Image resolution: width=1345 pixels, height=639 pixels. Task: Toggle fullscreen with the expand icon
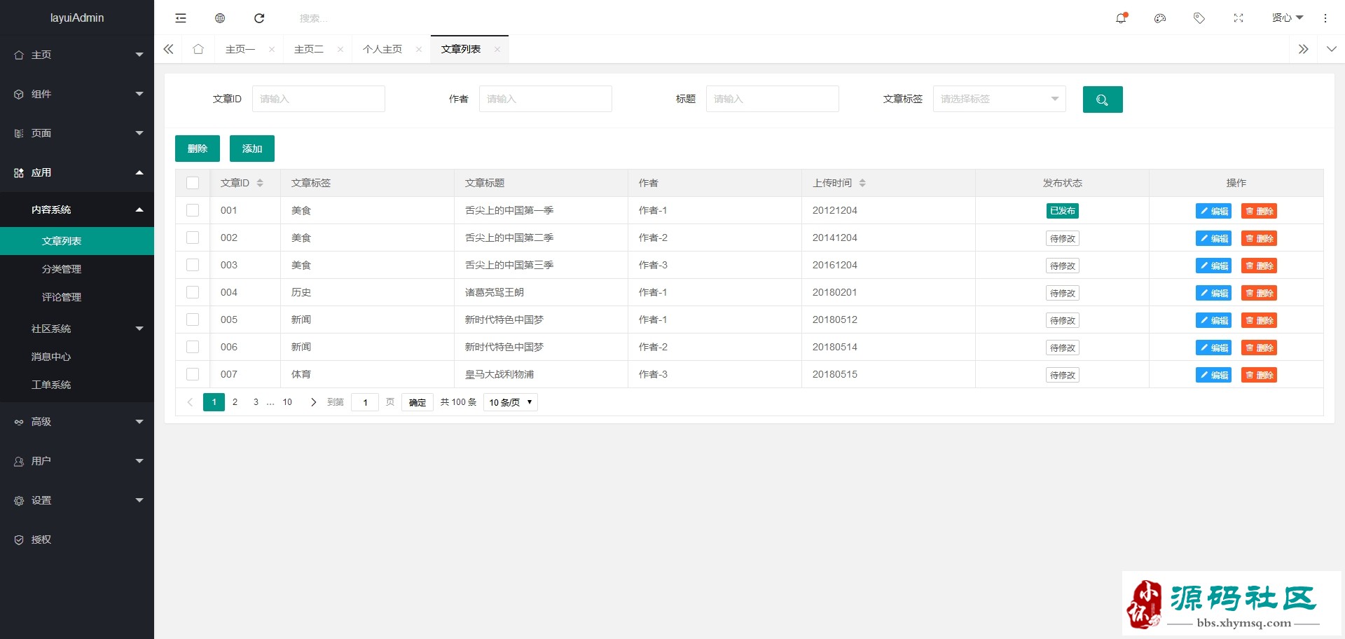1239,18
